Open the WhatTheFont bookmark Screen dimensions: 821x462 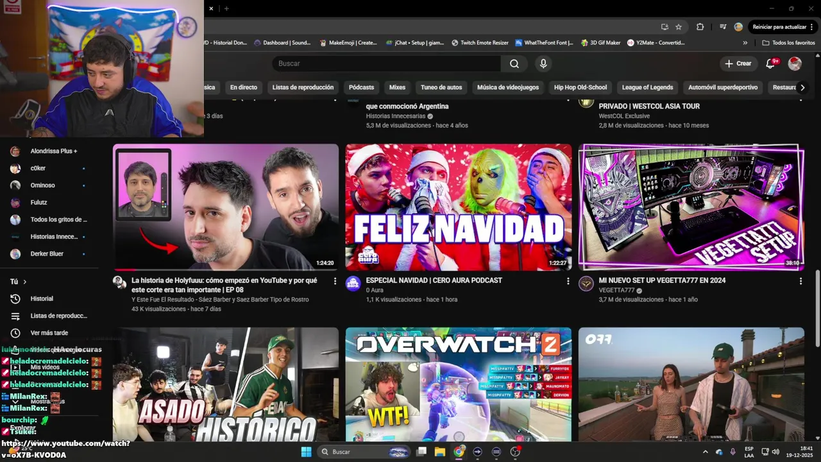[544, 43]
